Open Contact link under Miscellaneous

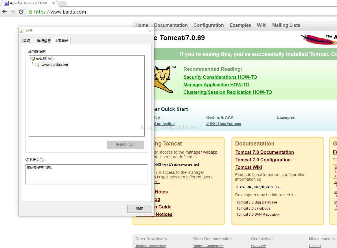tap(315, 246)
